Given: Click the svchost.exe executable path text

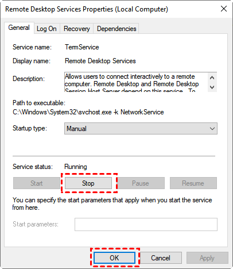Looking at the screenshot, I should (x=88, y=112).
